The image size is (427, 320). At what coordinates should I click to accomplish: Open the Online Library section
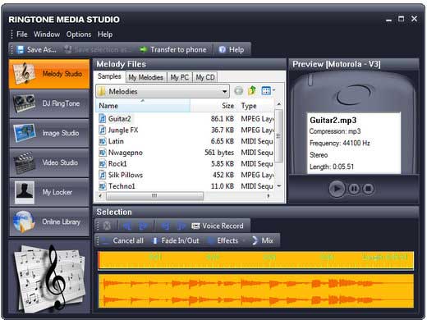(x=49, y=222)
